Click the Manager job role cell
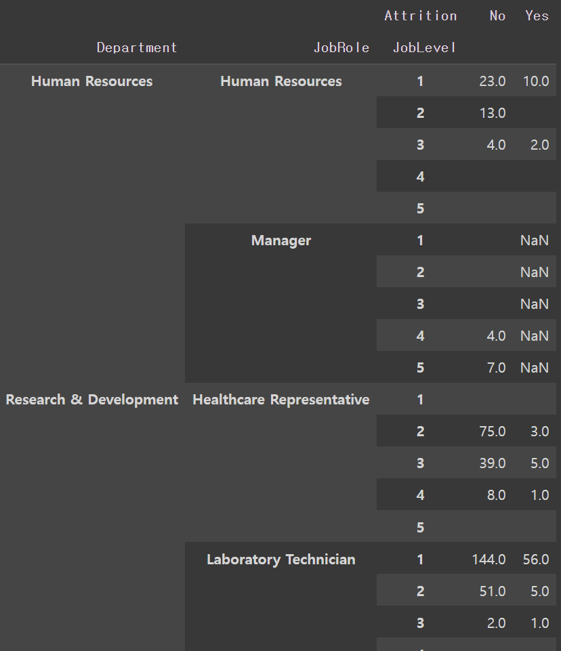 pos(280,240)
